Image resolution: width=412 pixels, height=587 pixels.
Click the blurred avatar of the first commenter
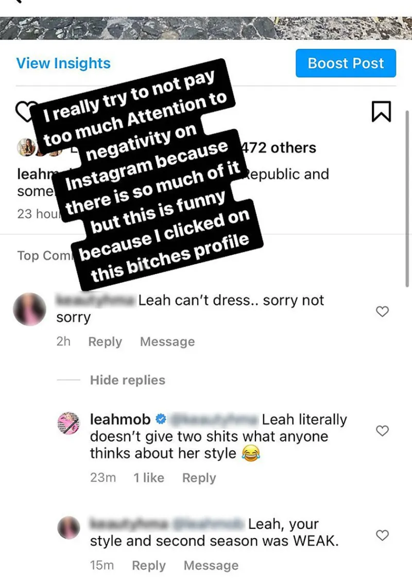tap(30, 310)
